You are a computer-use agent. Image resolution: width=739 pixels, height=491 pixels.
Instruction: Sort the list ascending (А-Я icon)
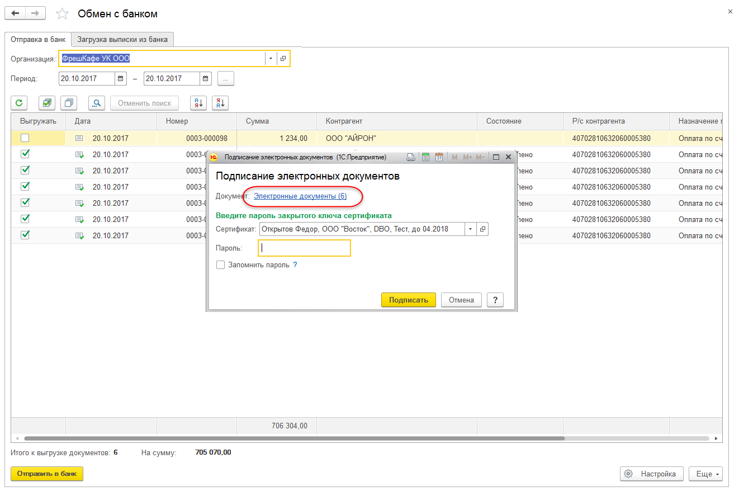[198, 103]
